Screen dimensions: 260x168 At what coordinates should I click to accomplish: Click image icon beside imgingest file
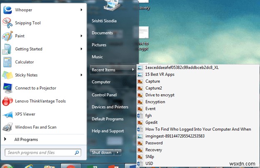(140, 136)
